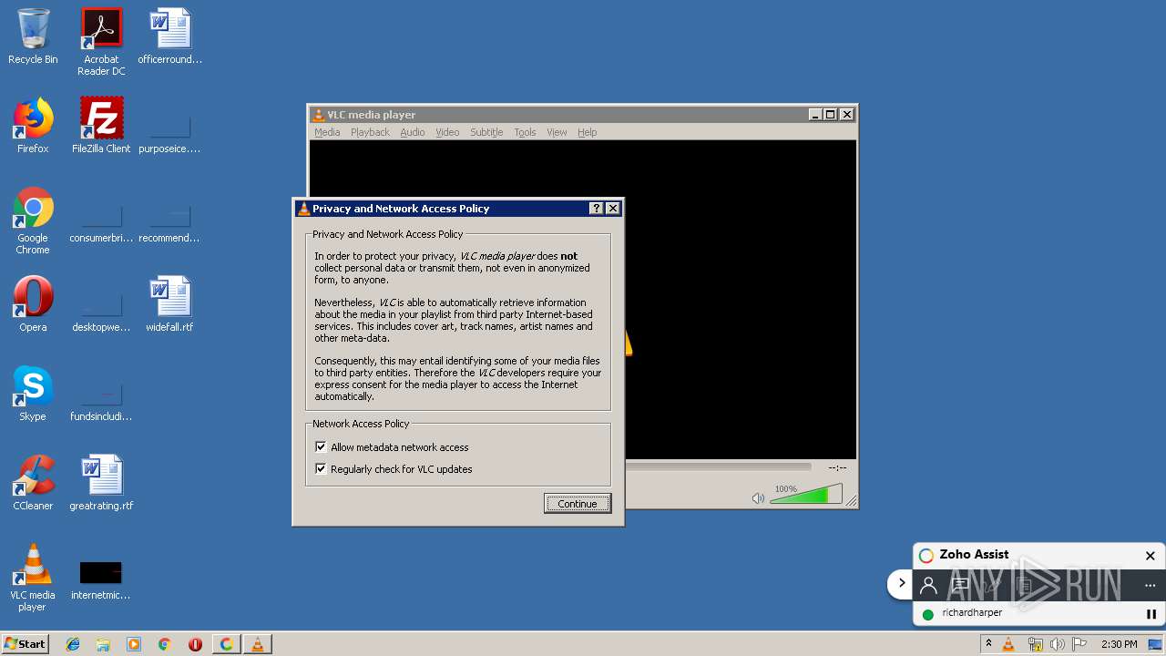Launch the Google Chrome desktop shortcut
The image size is (1166, 656).
tap(33, 220)
